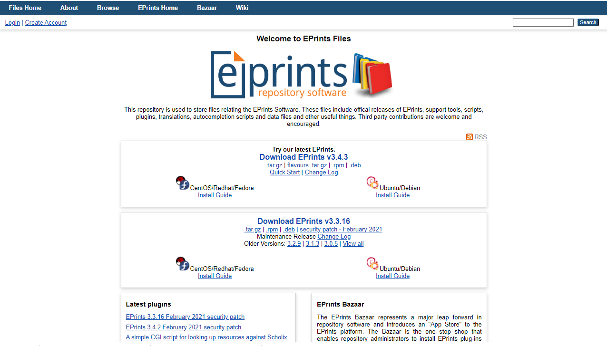Image resolution: width=607 pixels, height=346 pixels.
Task: Select the Fedora icon for EPrints v3.4.3
Action: pos(182,183)
